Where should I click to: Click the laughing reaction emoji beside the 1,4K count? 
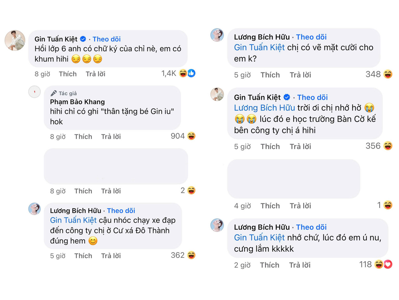[183, 73]
